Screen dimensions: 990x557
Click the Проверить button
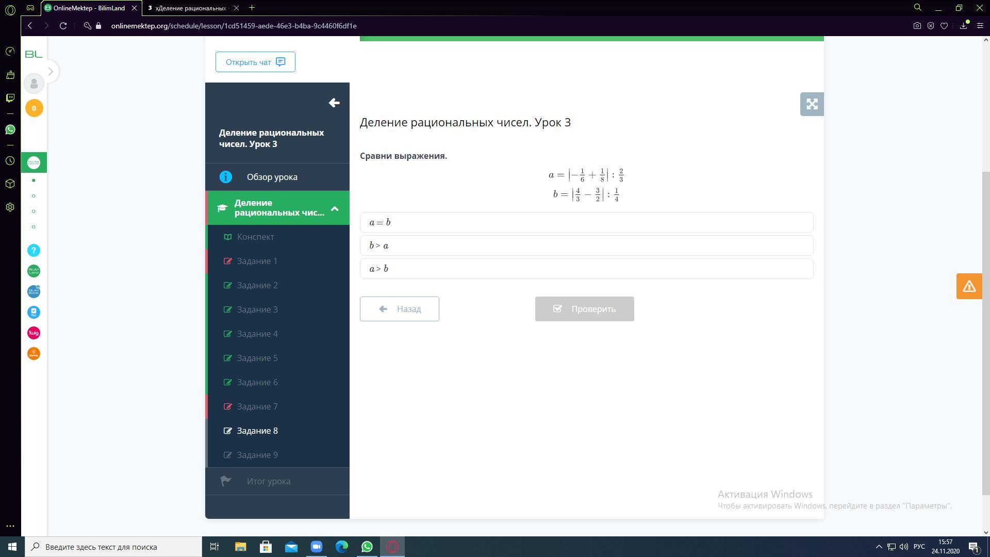[584, 309]
